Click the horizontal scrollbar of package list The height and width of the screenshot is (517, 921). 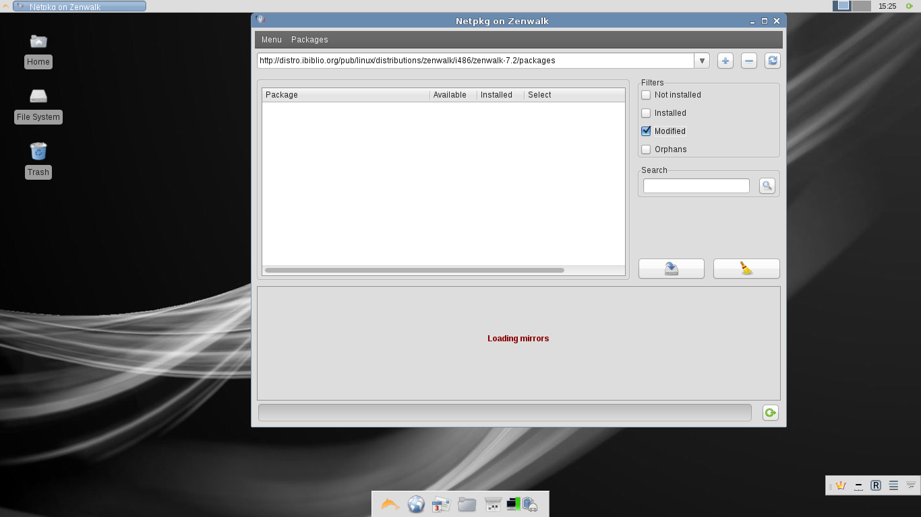(x=415, y=271)
